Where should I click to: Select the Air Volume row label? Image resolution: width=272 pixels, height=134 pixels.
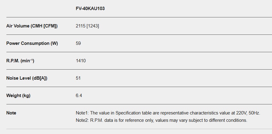tap(32, 26)
